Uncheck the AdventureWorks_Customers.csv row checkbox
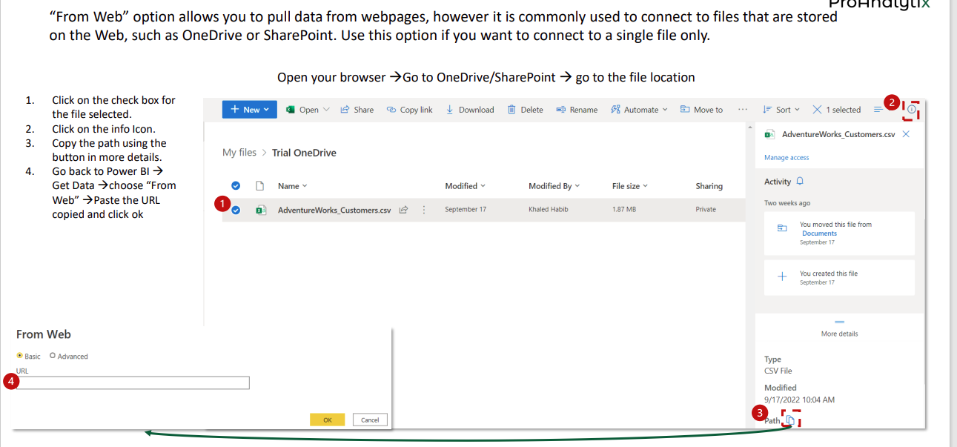 [236, 210]
